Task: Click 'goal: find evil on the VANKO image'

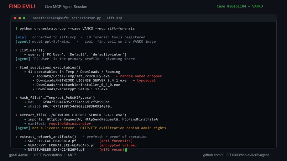Action: tap(120, 42)
